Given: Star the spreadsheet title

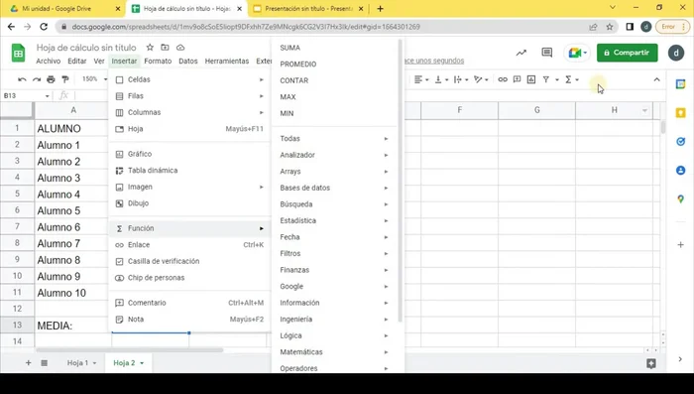Looking at the screenshot, I should pos(150,48).
